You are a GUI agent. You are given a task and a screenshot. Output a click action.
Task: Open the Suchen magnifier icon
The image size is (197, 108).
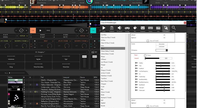pyautogui.click(x=174, y=28)
